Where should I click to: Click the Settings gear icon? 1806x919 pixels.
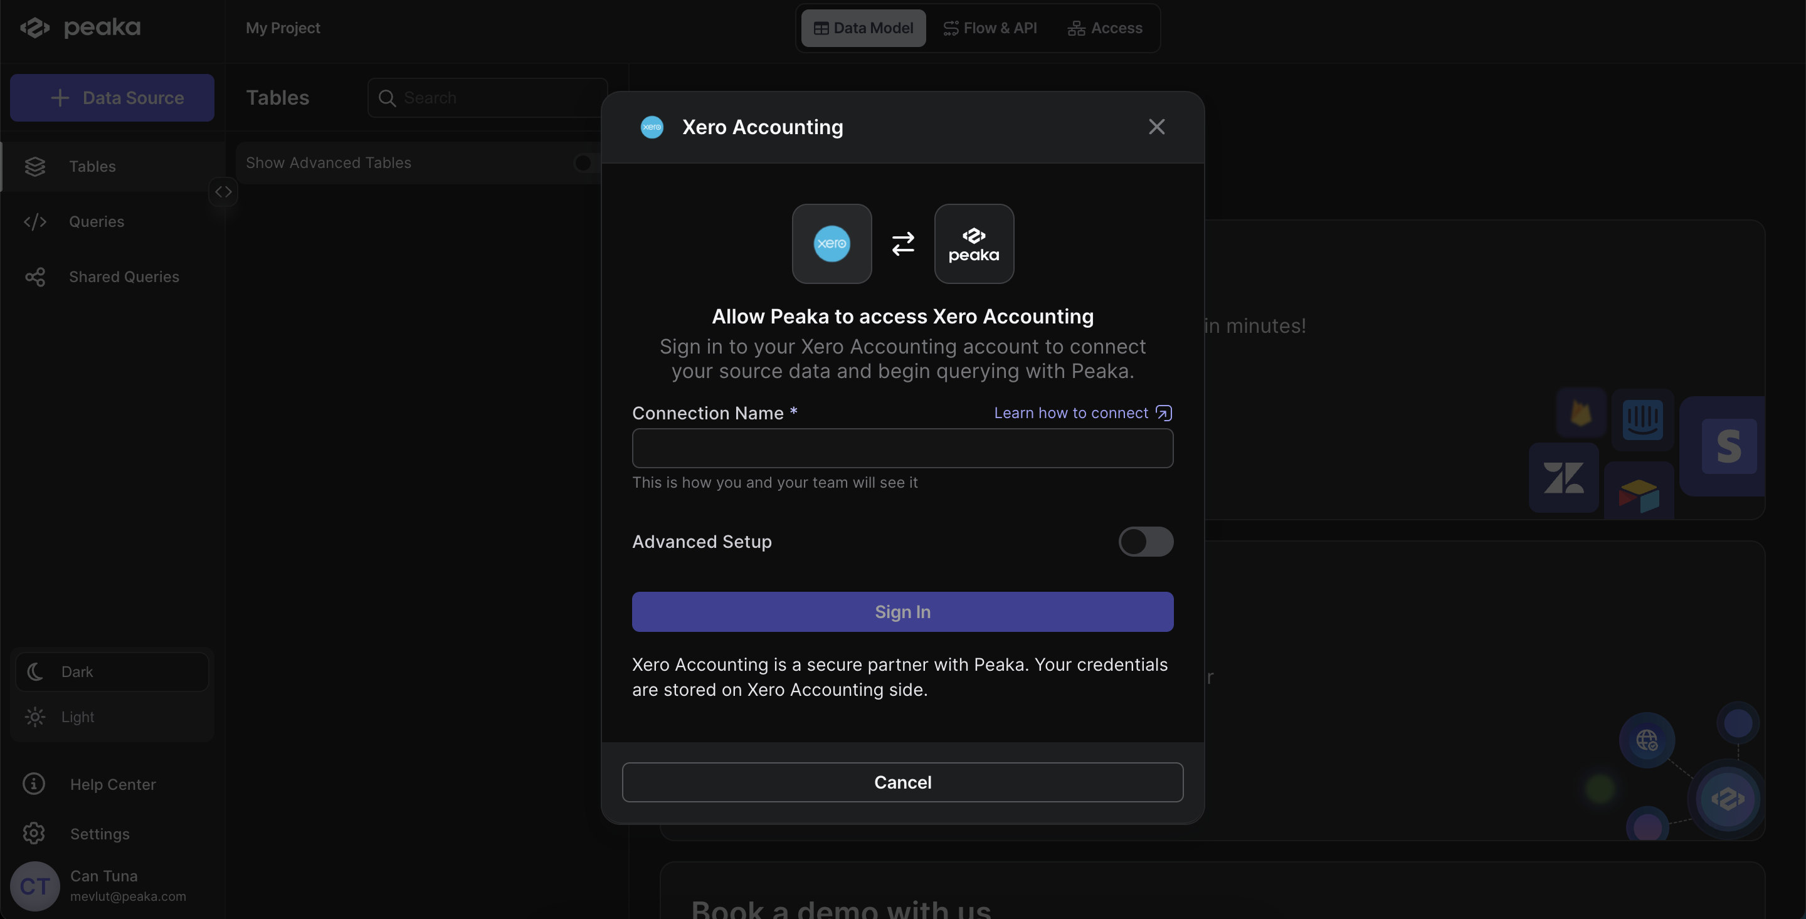click(34, 832)
